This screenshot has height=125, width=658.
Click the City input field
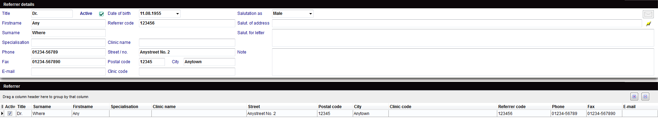(x=209, y=62)
